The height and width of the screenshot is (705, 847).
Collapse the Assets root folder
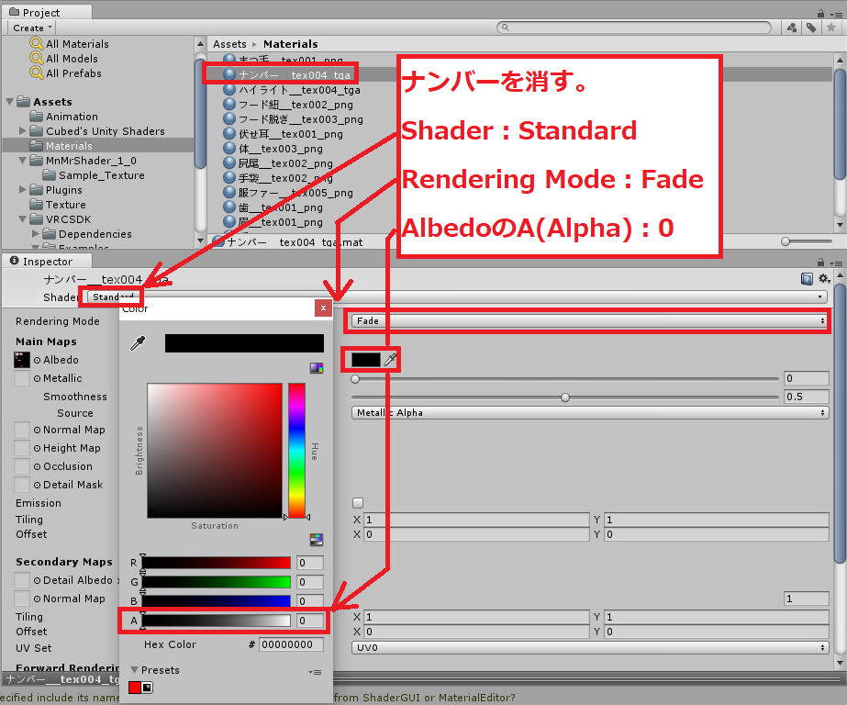click(10, 102)
